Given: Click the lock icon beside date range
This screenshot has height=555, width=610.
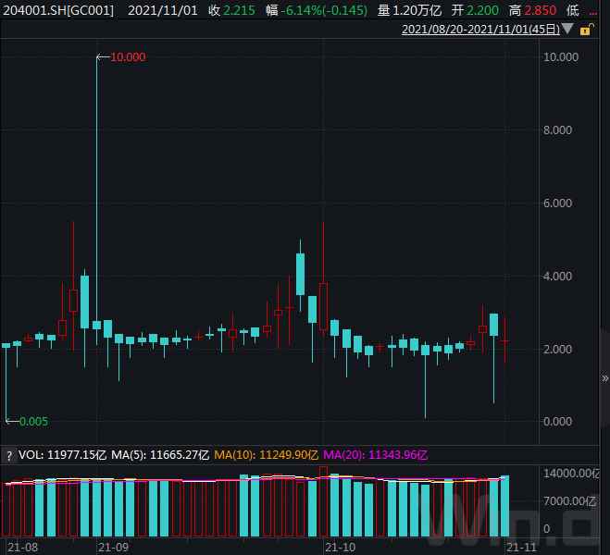Looking at the screenshot, I should [x=584, y=30].
